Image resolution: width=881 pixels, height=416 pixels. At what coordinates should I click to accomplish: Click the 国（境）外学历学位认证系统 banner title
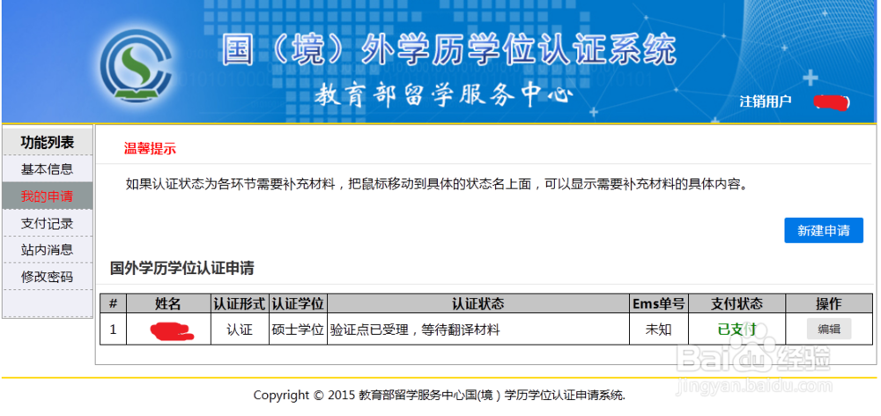[449, 49]
